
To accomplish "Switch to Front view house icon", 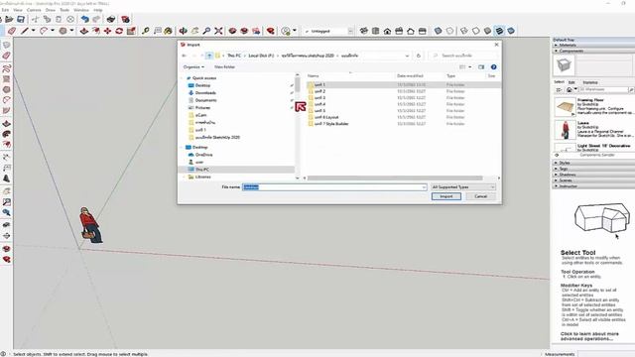I will coord(387,31).
